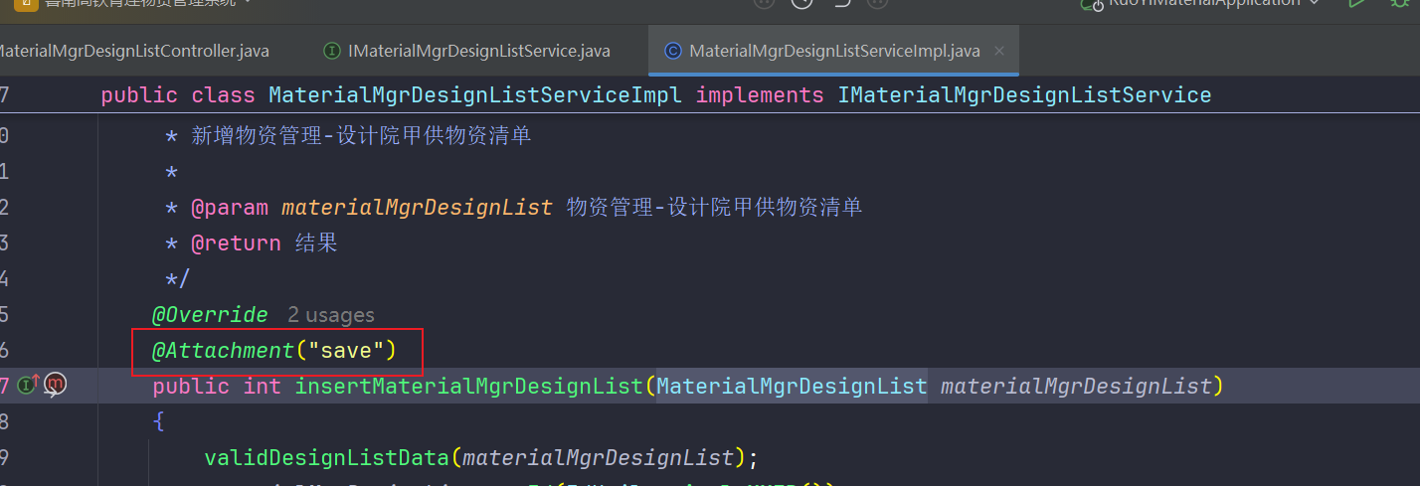1420x486 pixels.
Task: Click the comment line 新增物资管理-设计院甲供物资清单
Action: click(x=361, y=136)
